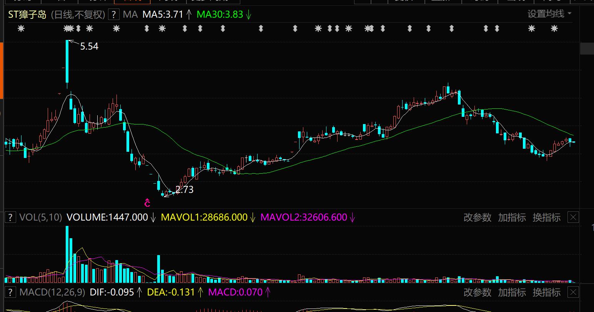Open the 设置均线 dropdown
This screenshot has height=312, width=594.
coord(549,14)
